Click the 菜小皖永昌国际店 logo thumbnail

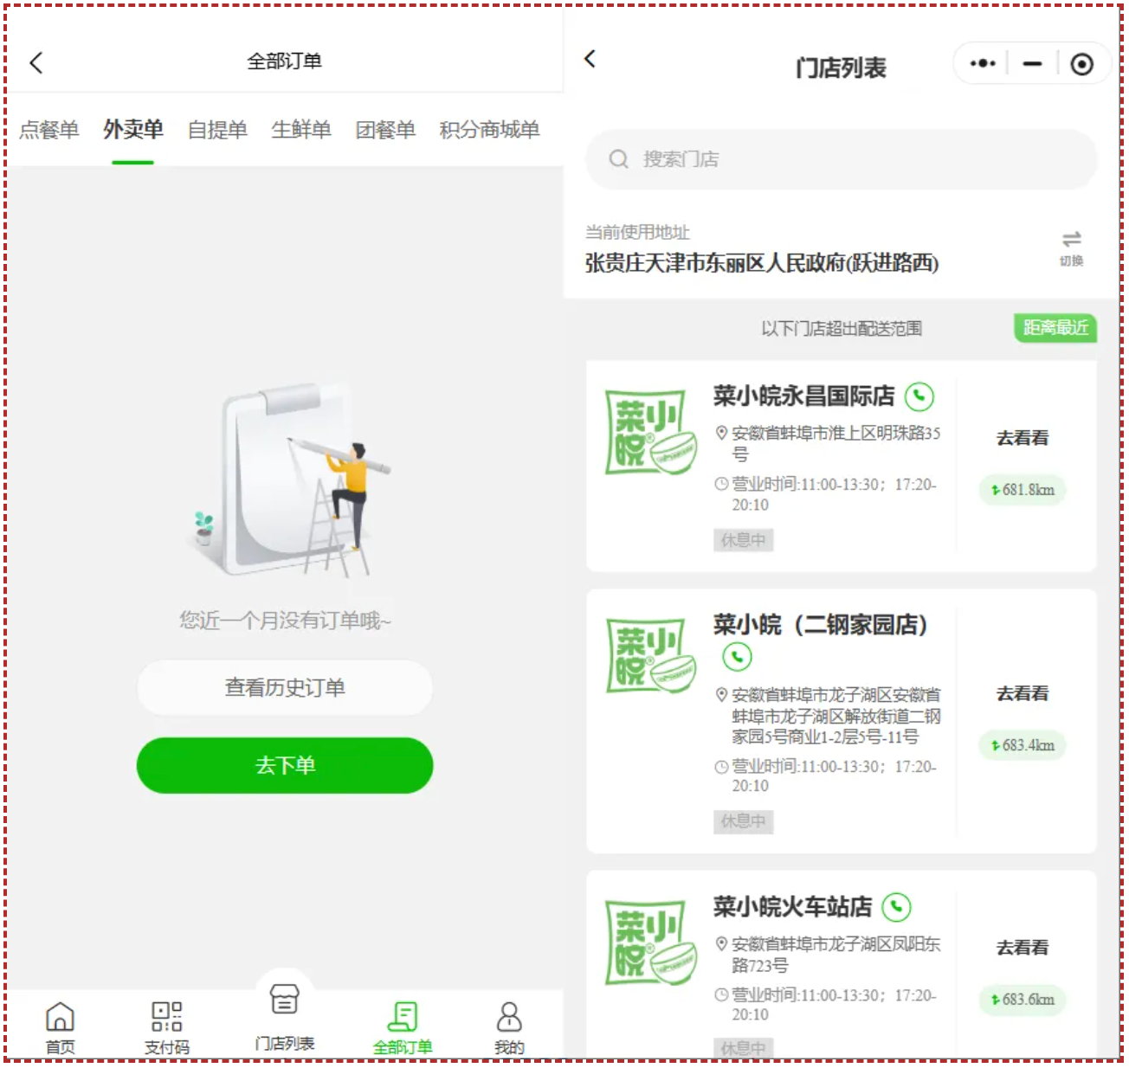coord(650,432)
